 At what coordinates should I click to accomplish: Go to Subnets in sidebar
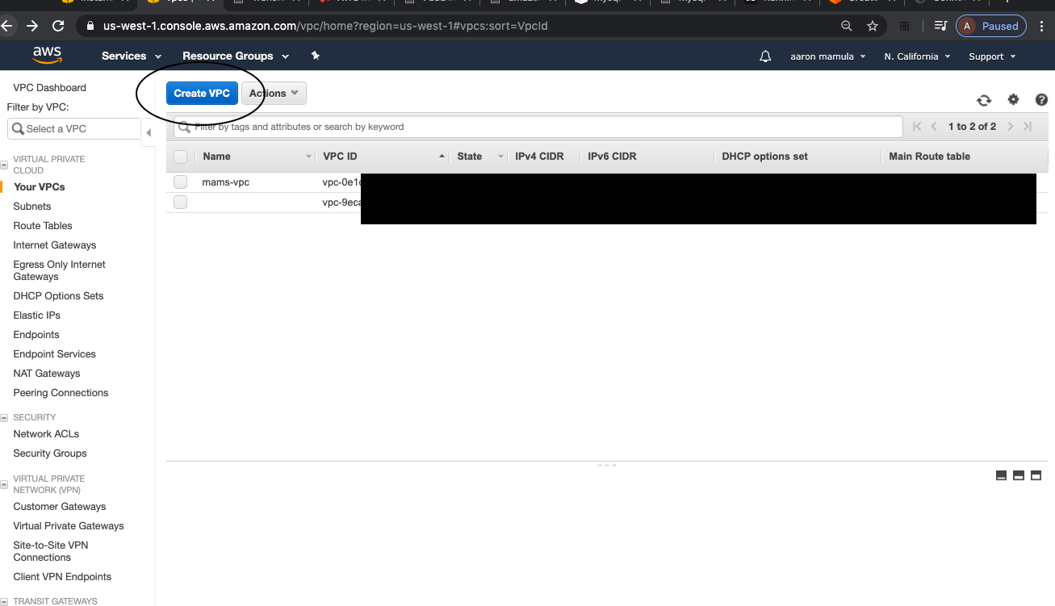32,207
